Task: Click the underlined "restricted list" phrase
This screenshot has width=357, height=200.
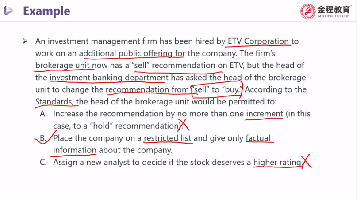Action: [x=168, y=138]
